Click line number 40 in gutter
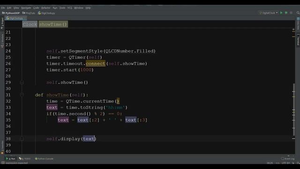 (8, 151)
